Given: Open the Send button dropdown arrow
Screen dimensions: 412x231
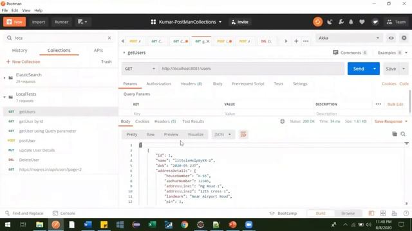Looking at the screenshot, I should [375, 69].
